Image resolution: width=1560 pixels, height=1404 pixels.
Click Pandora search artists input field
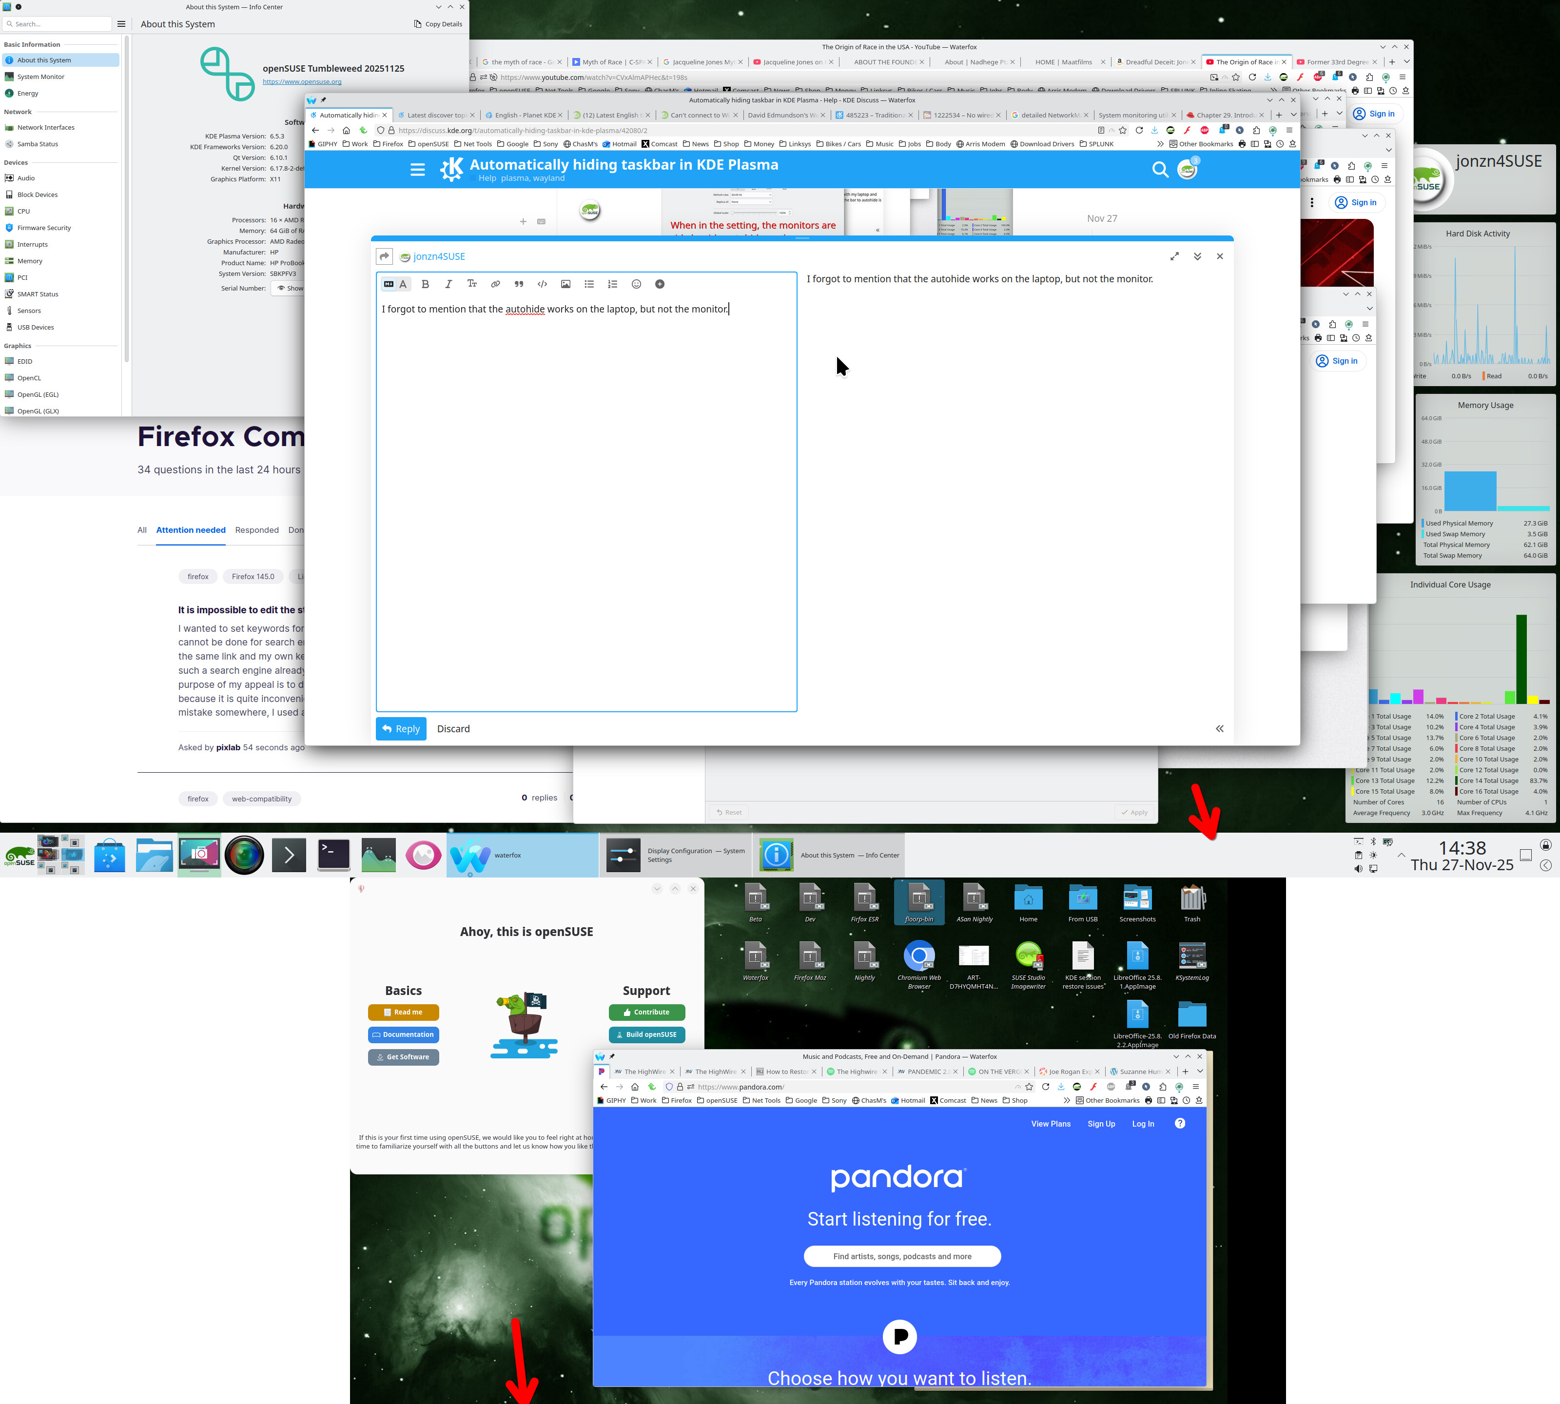pyautogui.click(x=901, y=1256)
